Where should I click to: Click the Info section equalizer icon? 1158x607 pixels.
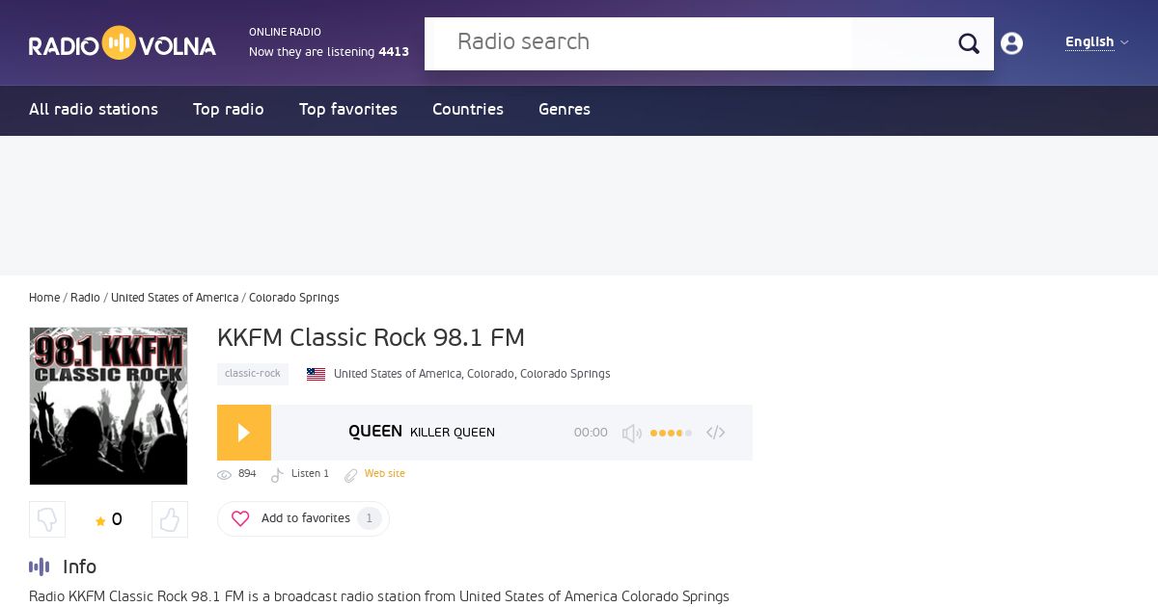39,567
